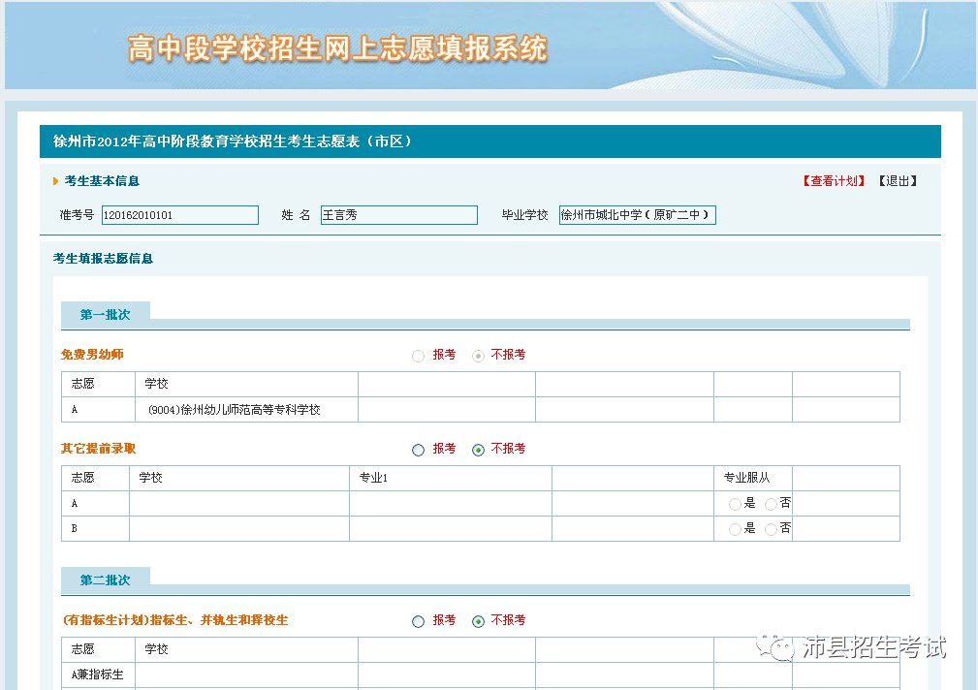Switch to the 第二批次 section tab
This screenshot has width=978, height=690.
pos(105,580)
